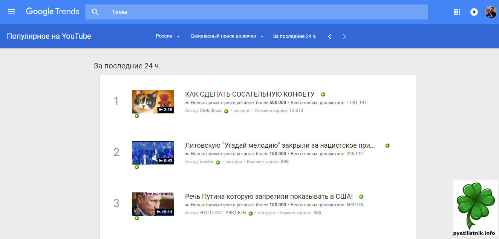Screen dimensions: 499x239
Task: Click green circle under Putin thumbnail
Action: click(x=137, y=218)
